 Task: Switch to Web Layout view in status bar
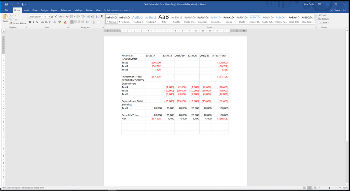pyautogui.click(x=315, y=188)
